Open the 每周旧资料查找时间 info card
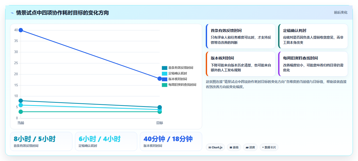 (x=313, y=64)
